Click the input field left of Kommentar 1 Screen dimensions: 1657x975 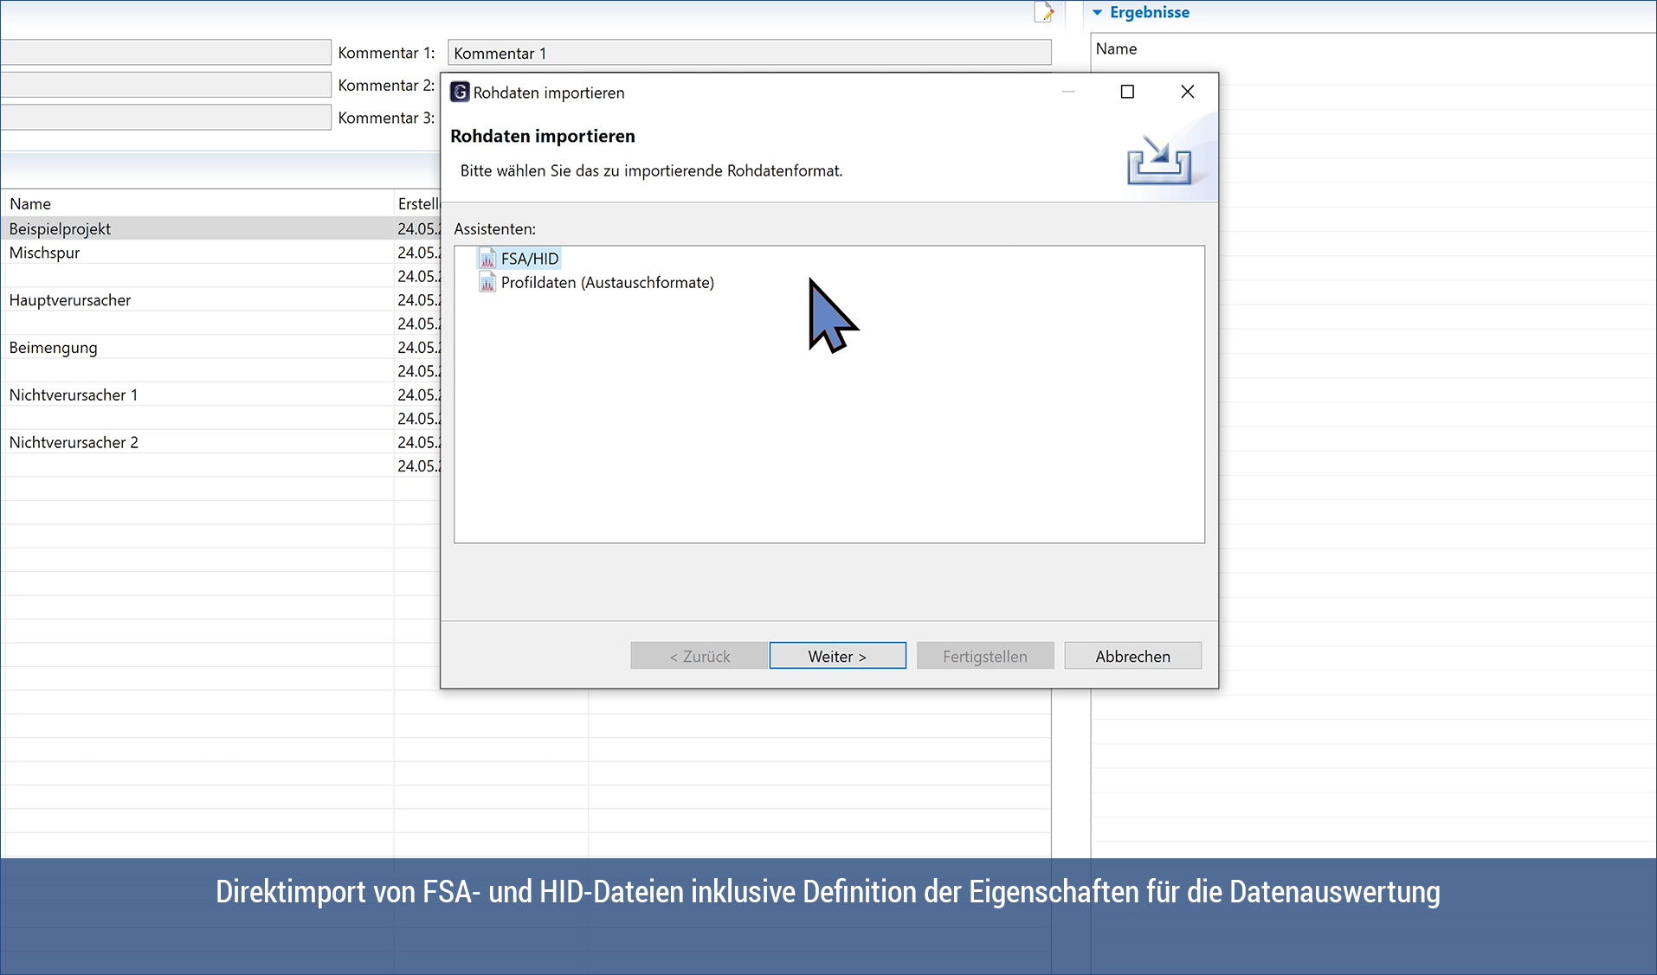[x=165, y=52]
